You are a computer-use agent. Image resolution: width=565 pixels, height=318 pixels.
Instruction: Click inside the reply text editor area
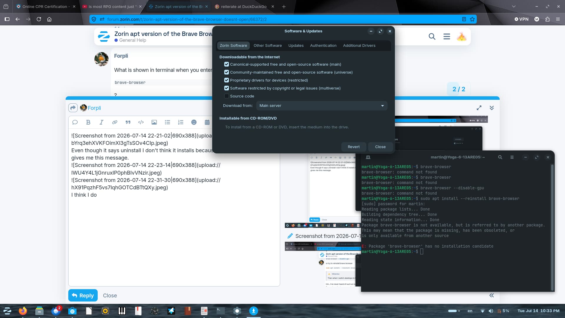(174, 207)
